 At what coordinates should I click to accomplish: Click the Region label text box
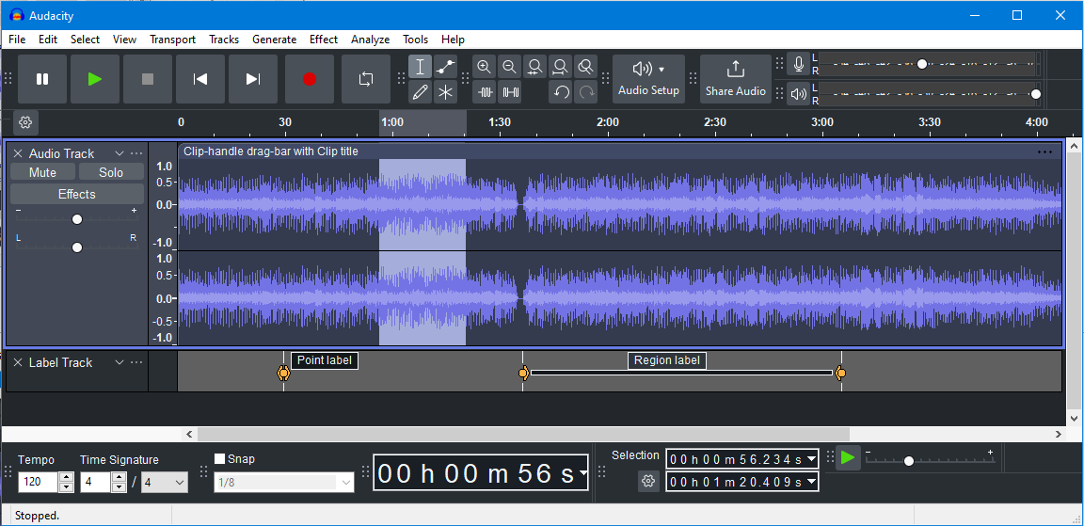(666, 360)
